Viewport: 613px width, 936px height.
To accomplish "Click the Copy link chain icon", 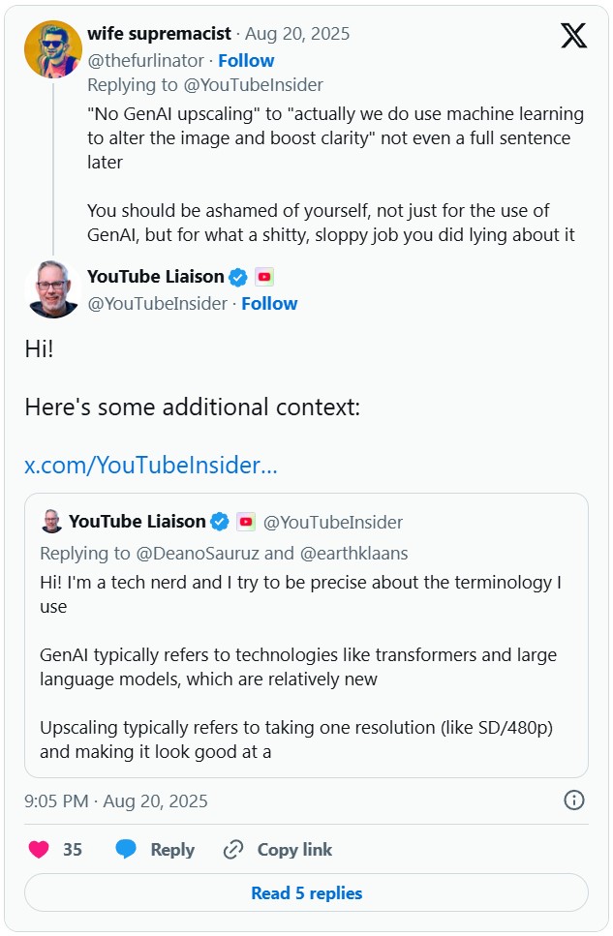I will [233, 850].
